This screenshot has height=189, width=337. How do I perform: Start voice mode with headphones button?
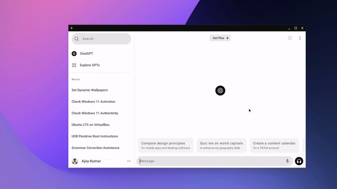(299, 161)
